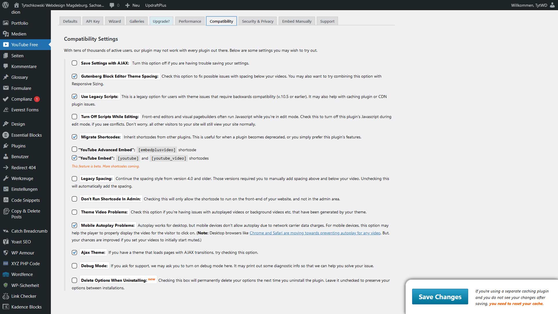Open the comments bubble icon in admin bar
Image resolution: width=558 pixels, height=314 pixels.
tap(112, 5)
